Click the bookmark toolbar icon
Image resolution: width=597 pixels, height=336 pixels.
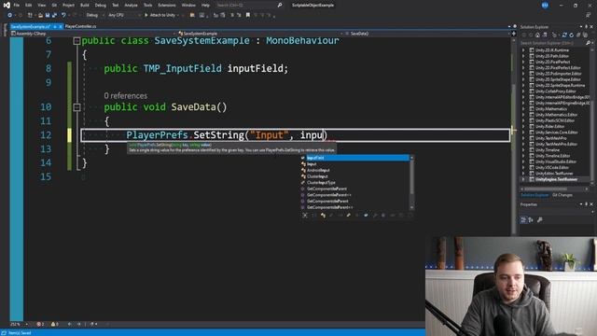coord(248,15)
